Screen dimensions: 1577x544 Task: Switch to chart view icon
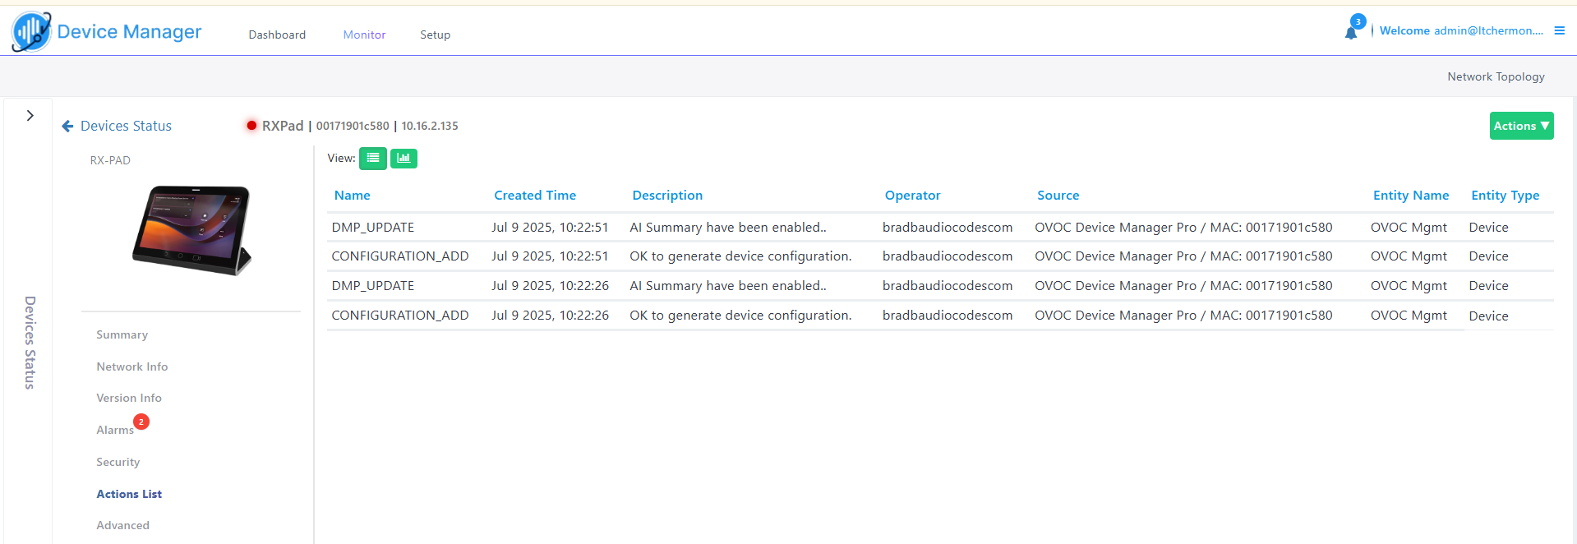tap(403, 159)
